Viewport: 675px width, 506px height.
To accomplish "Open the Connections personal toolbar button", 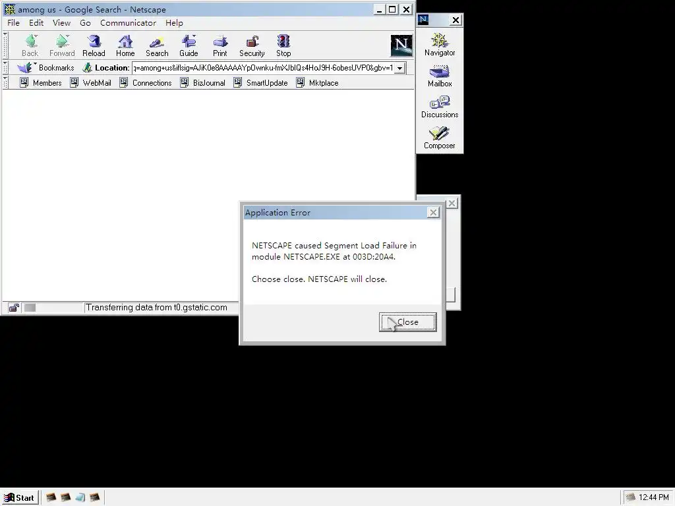I will click(x=146, y=82).
